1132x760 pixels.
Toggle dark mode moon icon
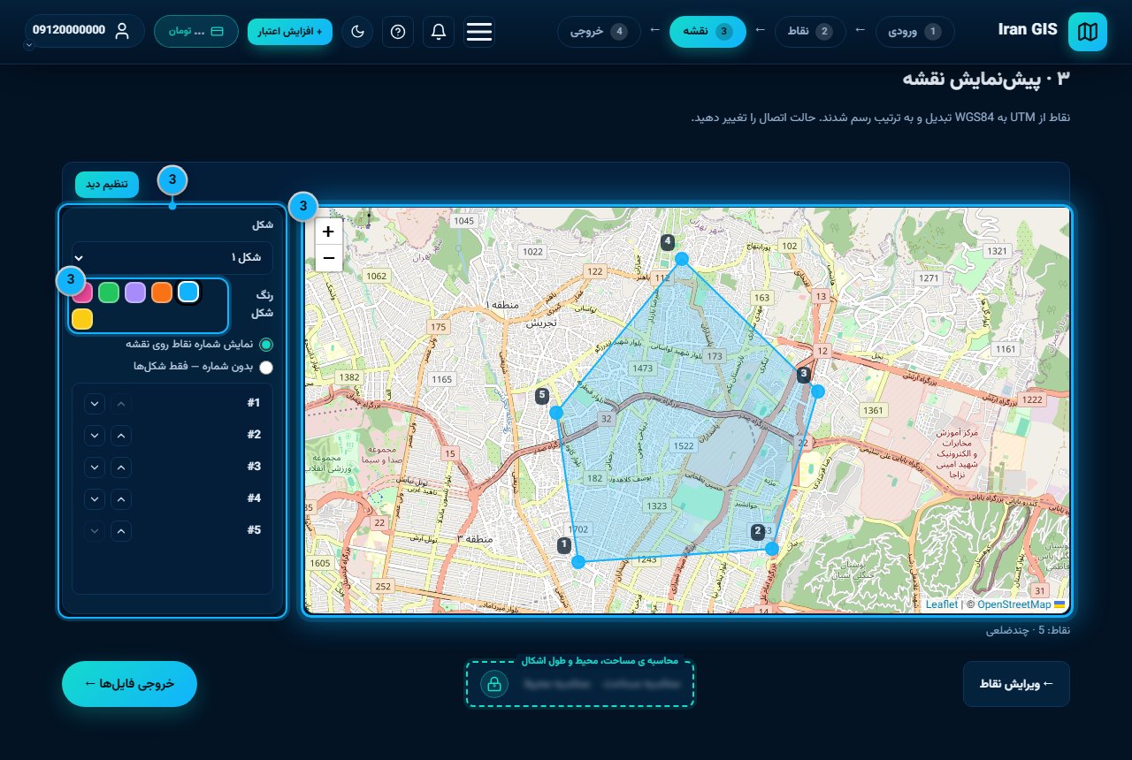click(357, 32)
